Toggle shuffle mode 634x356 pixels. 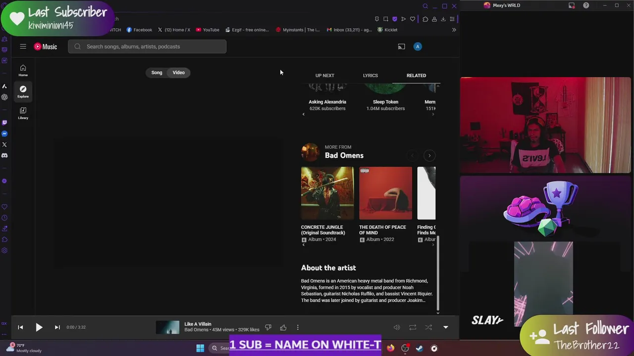point(428,327)
